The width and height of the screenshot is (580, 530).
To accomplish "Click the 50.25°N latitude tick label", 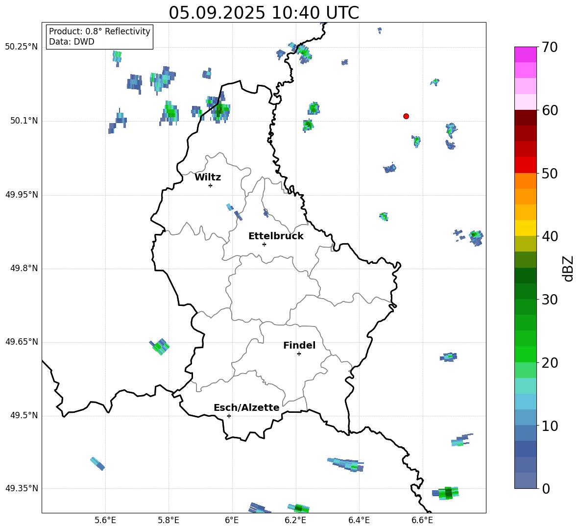I will [22, 47].
